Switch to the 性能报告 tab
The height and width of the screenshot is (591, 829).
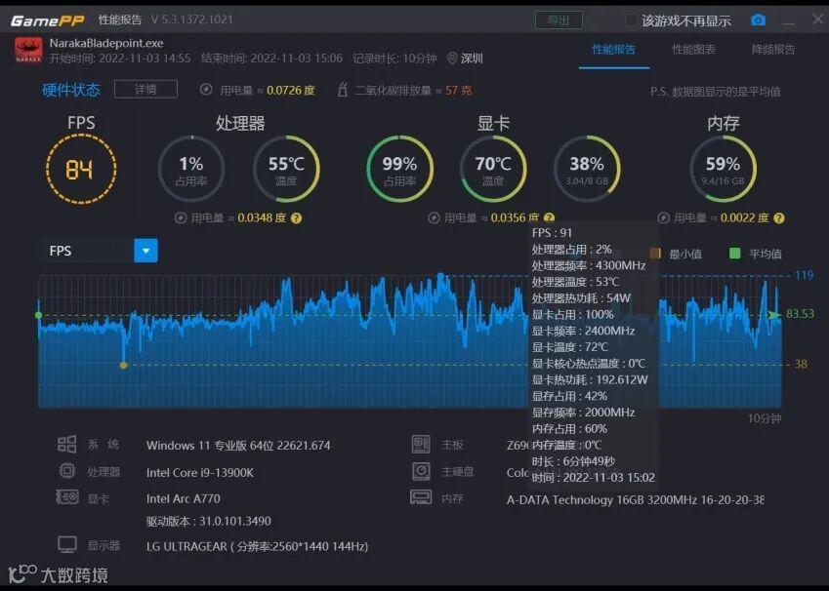[614, 50]
